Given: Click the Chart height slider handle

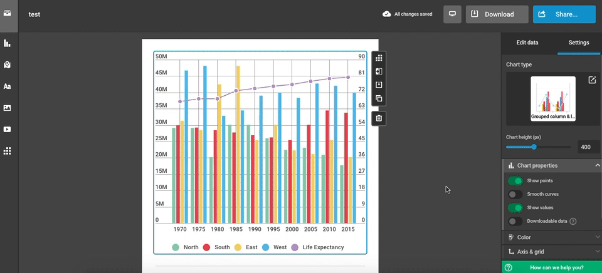Looking at the screenshot, I should [534, 147].
